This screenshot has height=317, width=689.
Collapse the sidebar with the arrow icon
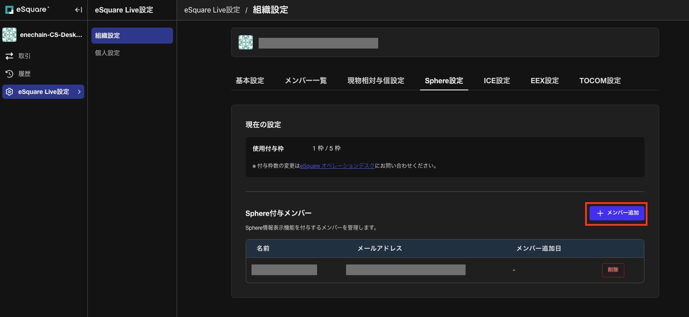pyautogui.click(x=78, y=10)
